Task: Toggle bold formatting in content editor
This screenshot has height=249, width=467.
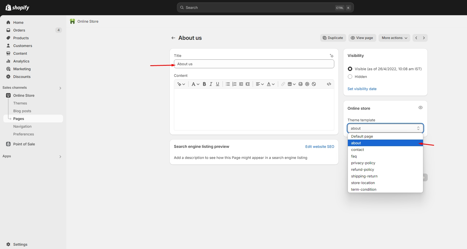Action: click(x=204, y=84)
